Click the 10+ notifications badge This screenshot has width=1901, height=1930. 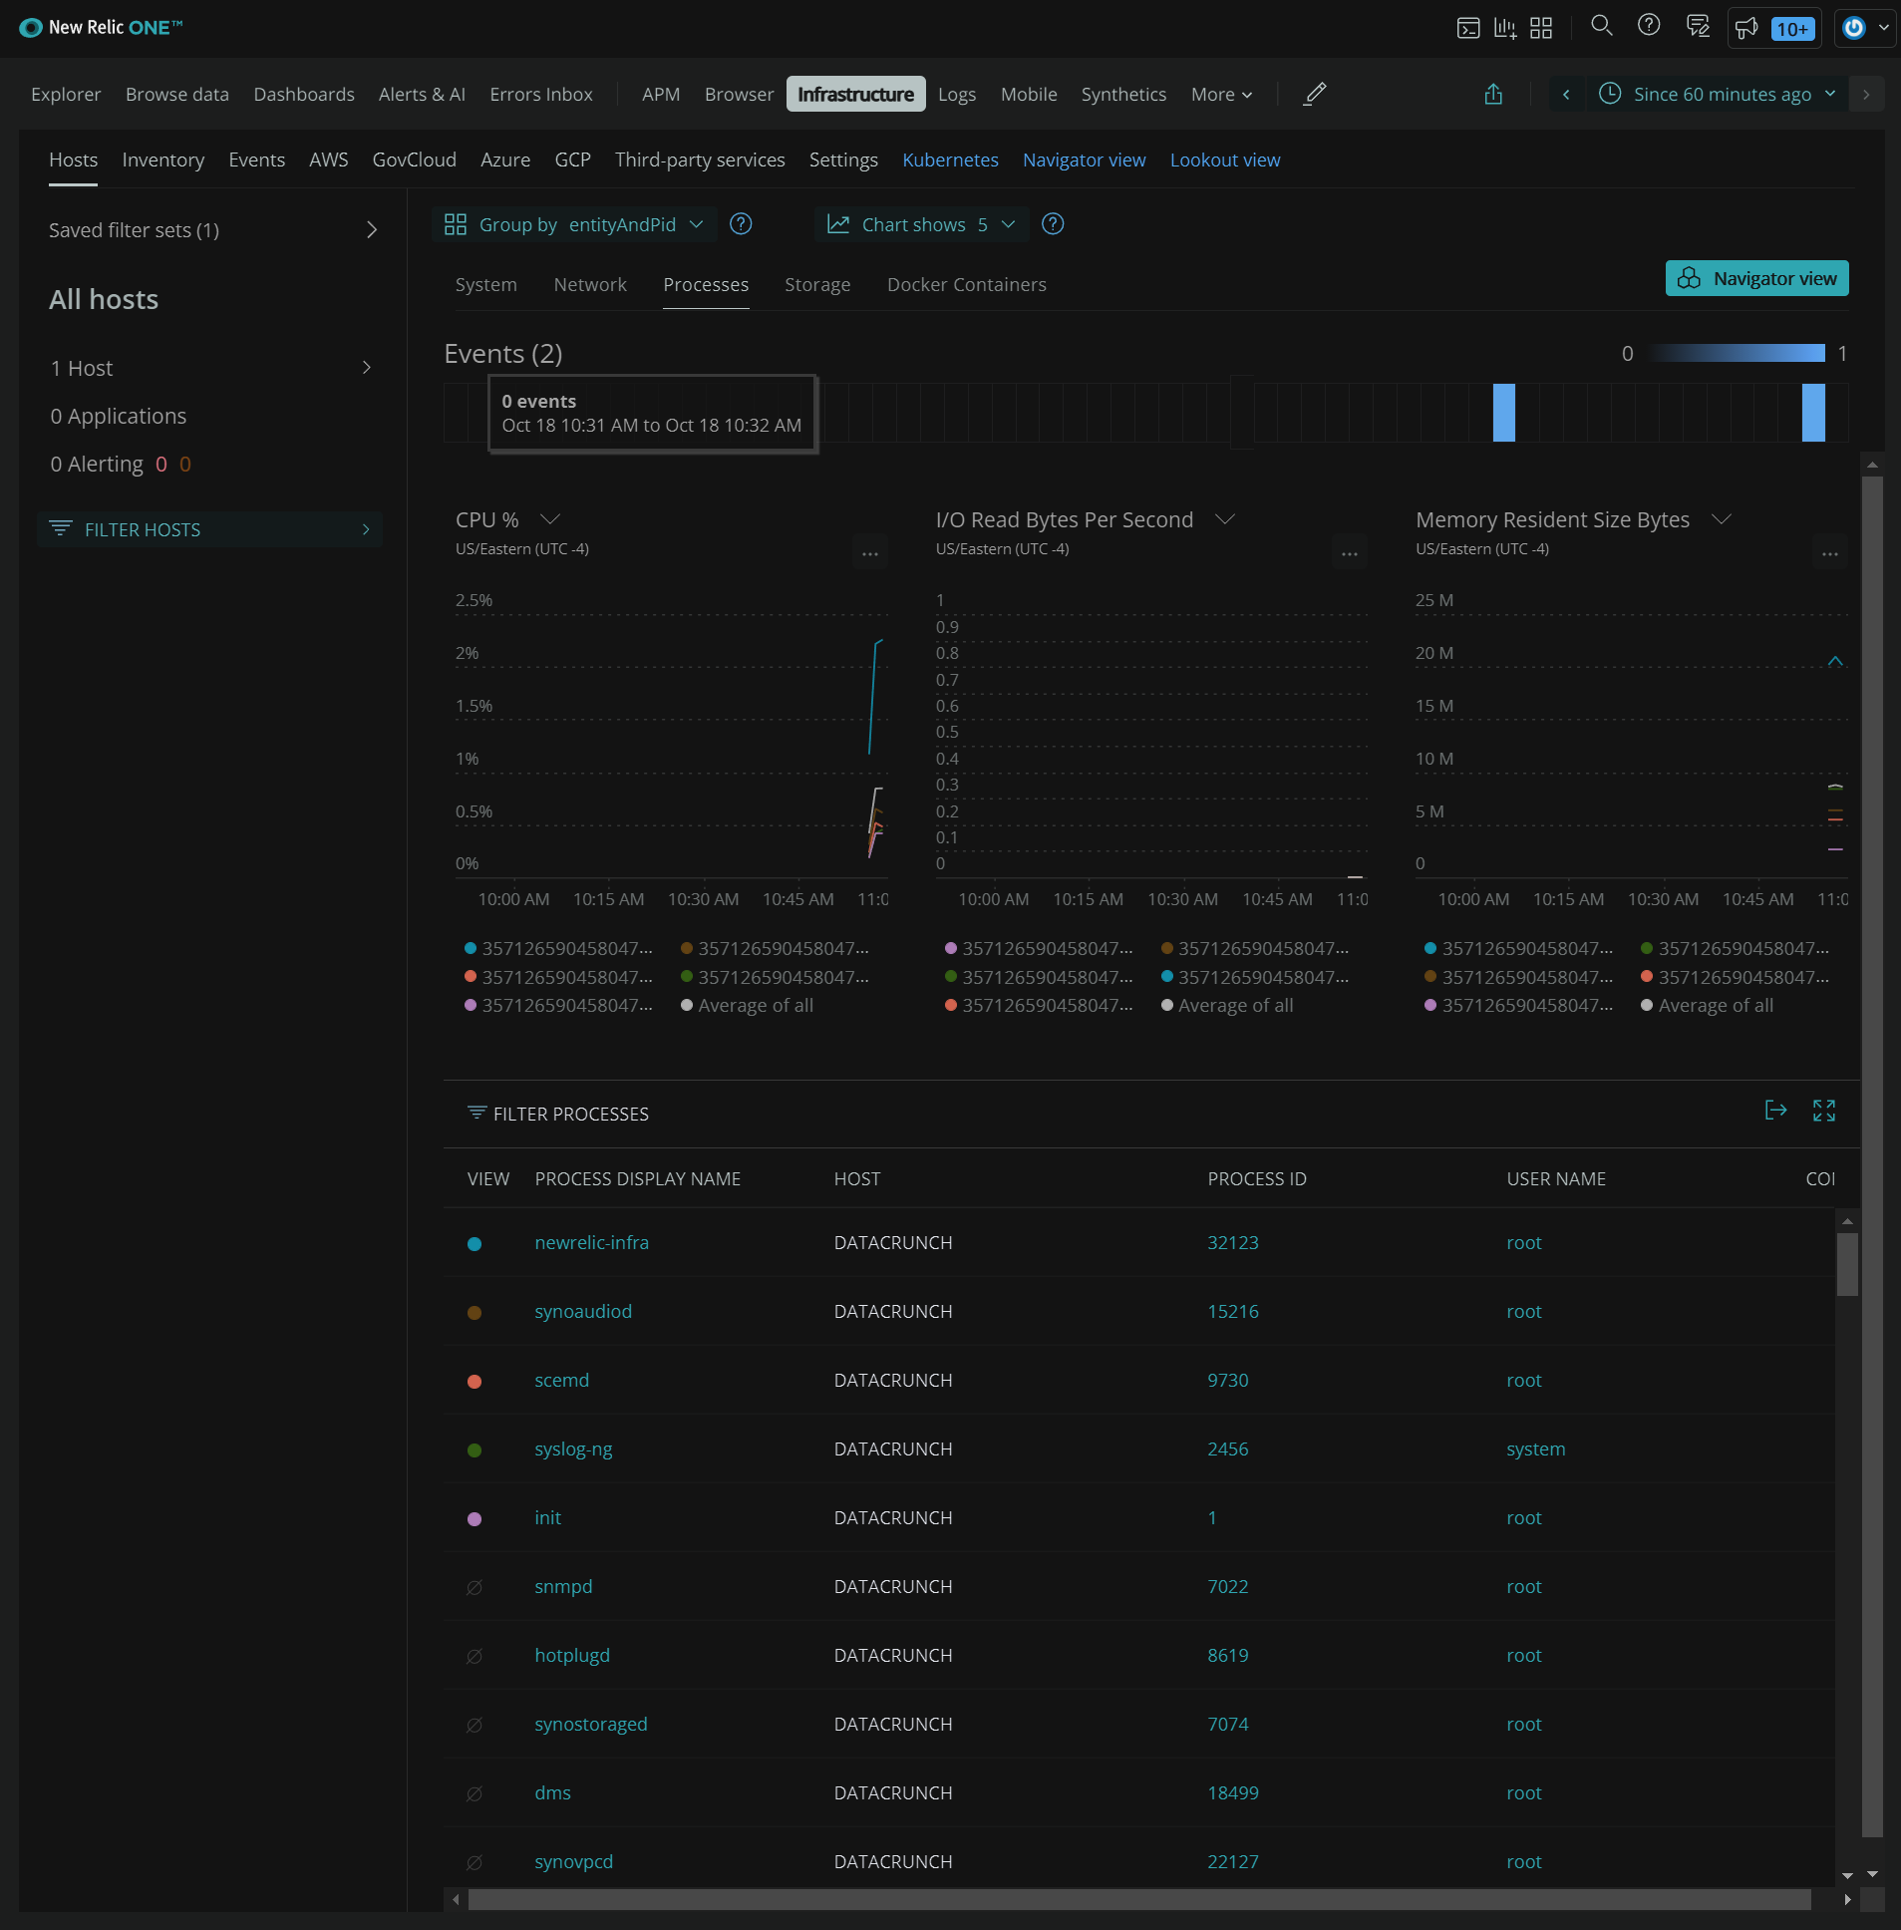pyautogui.click(x=1791, y=29)
